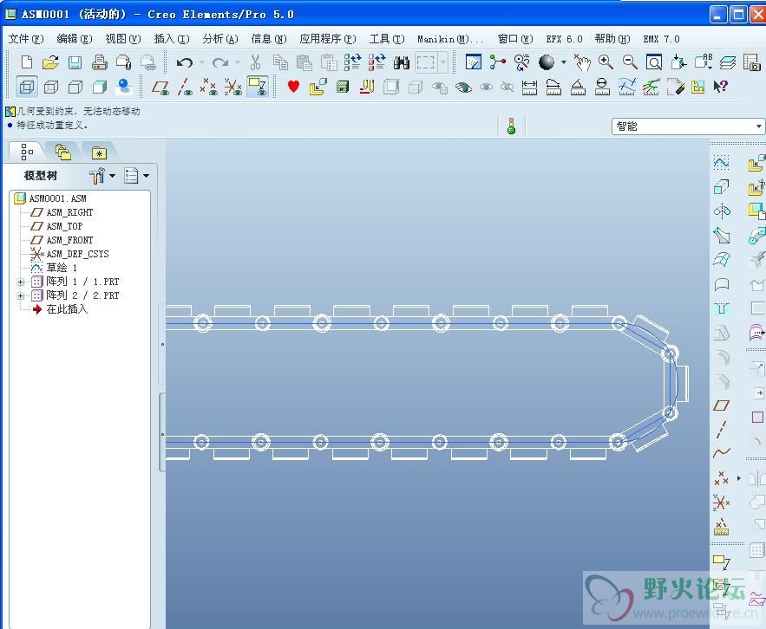Image resolution: width=766 pixels, height=629 pixels.
Task: Select the Datum Curve tool on right toolbar
Action: coord(721,453)
